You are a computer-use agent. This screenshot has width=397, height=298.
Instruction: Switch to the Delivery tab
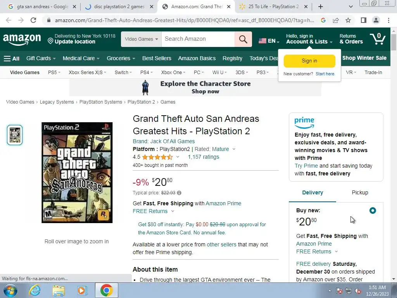coord(312,192)
